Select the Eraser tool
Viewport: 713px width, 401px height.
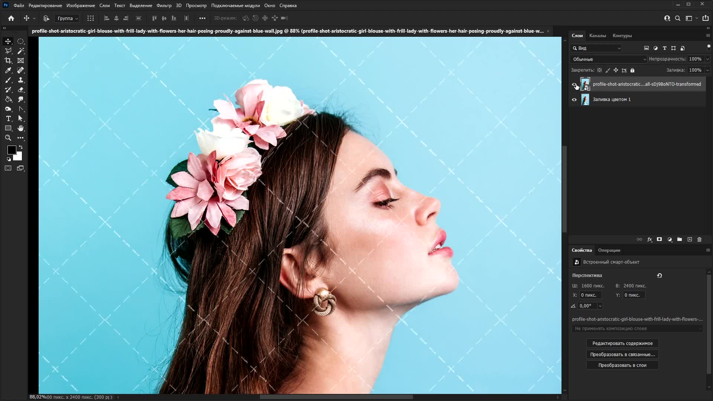pyautogui.click(x=21, y=89)
